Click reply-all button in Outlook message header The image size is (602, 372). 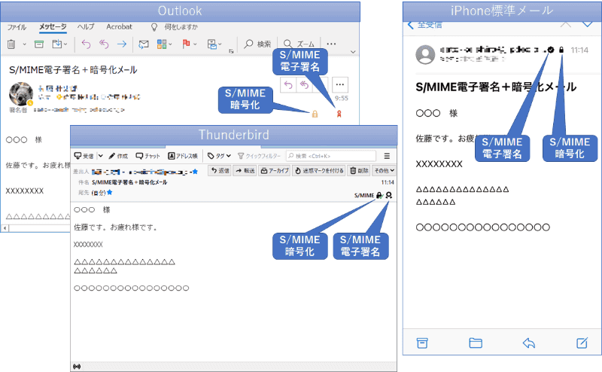coord(304,85)
